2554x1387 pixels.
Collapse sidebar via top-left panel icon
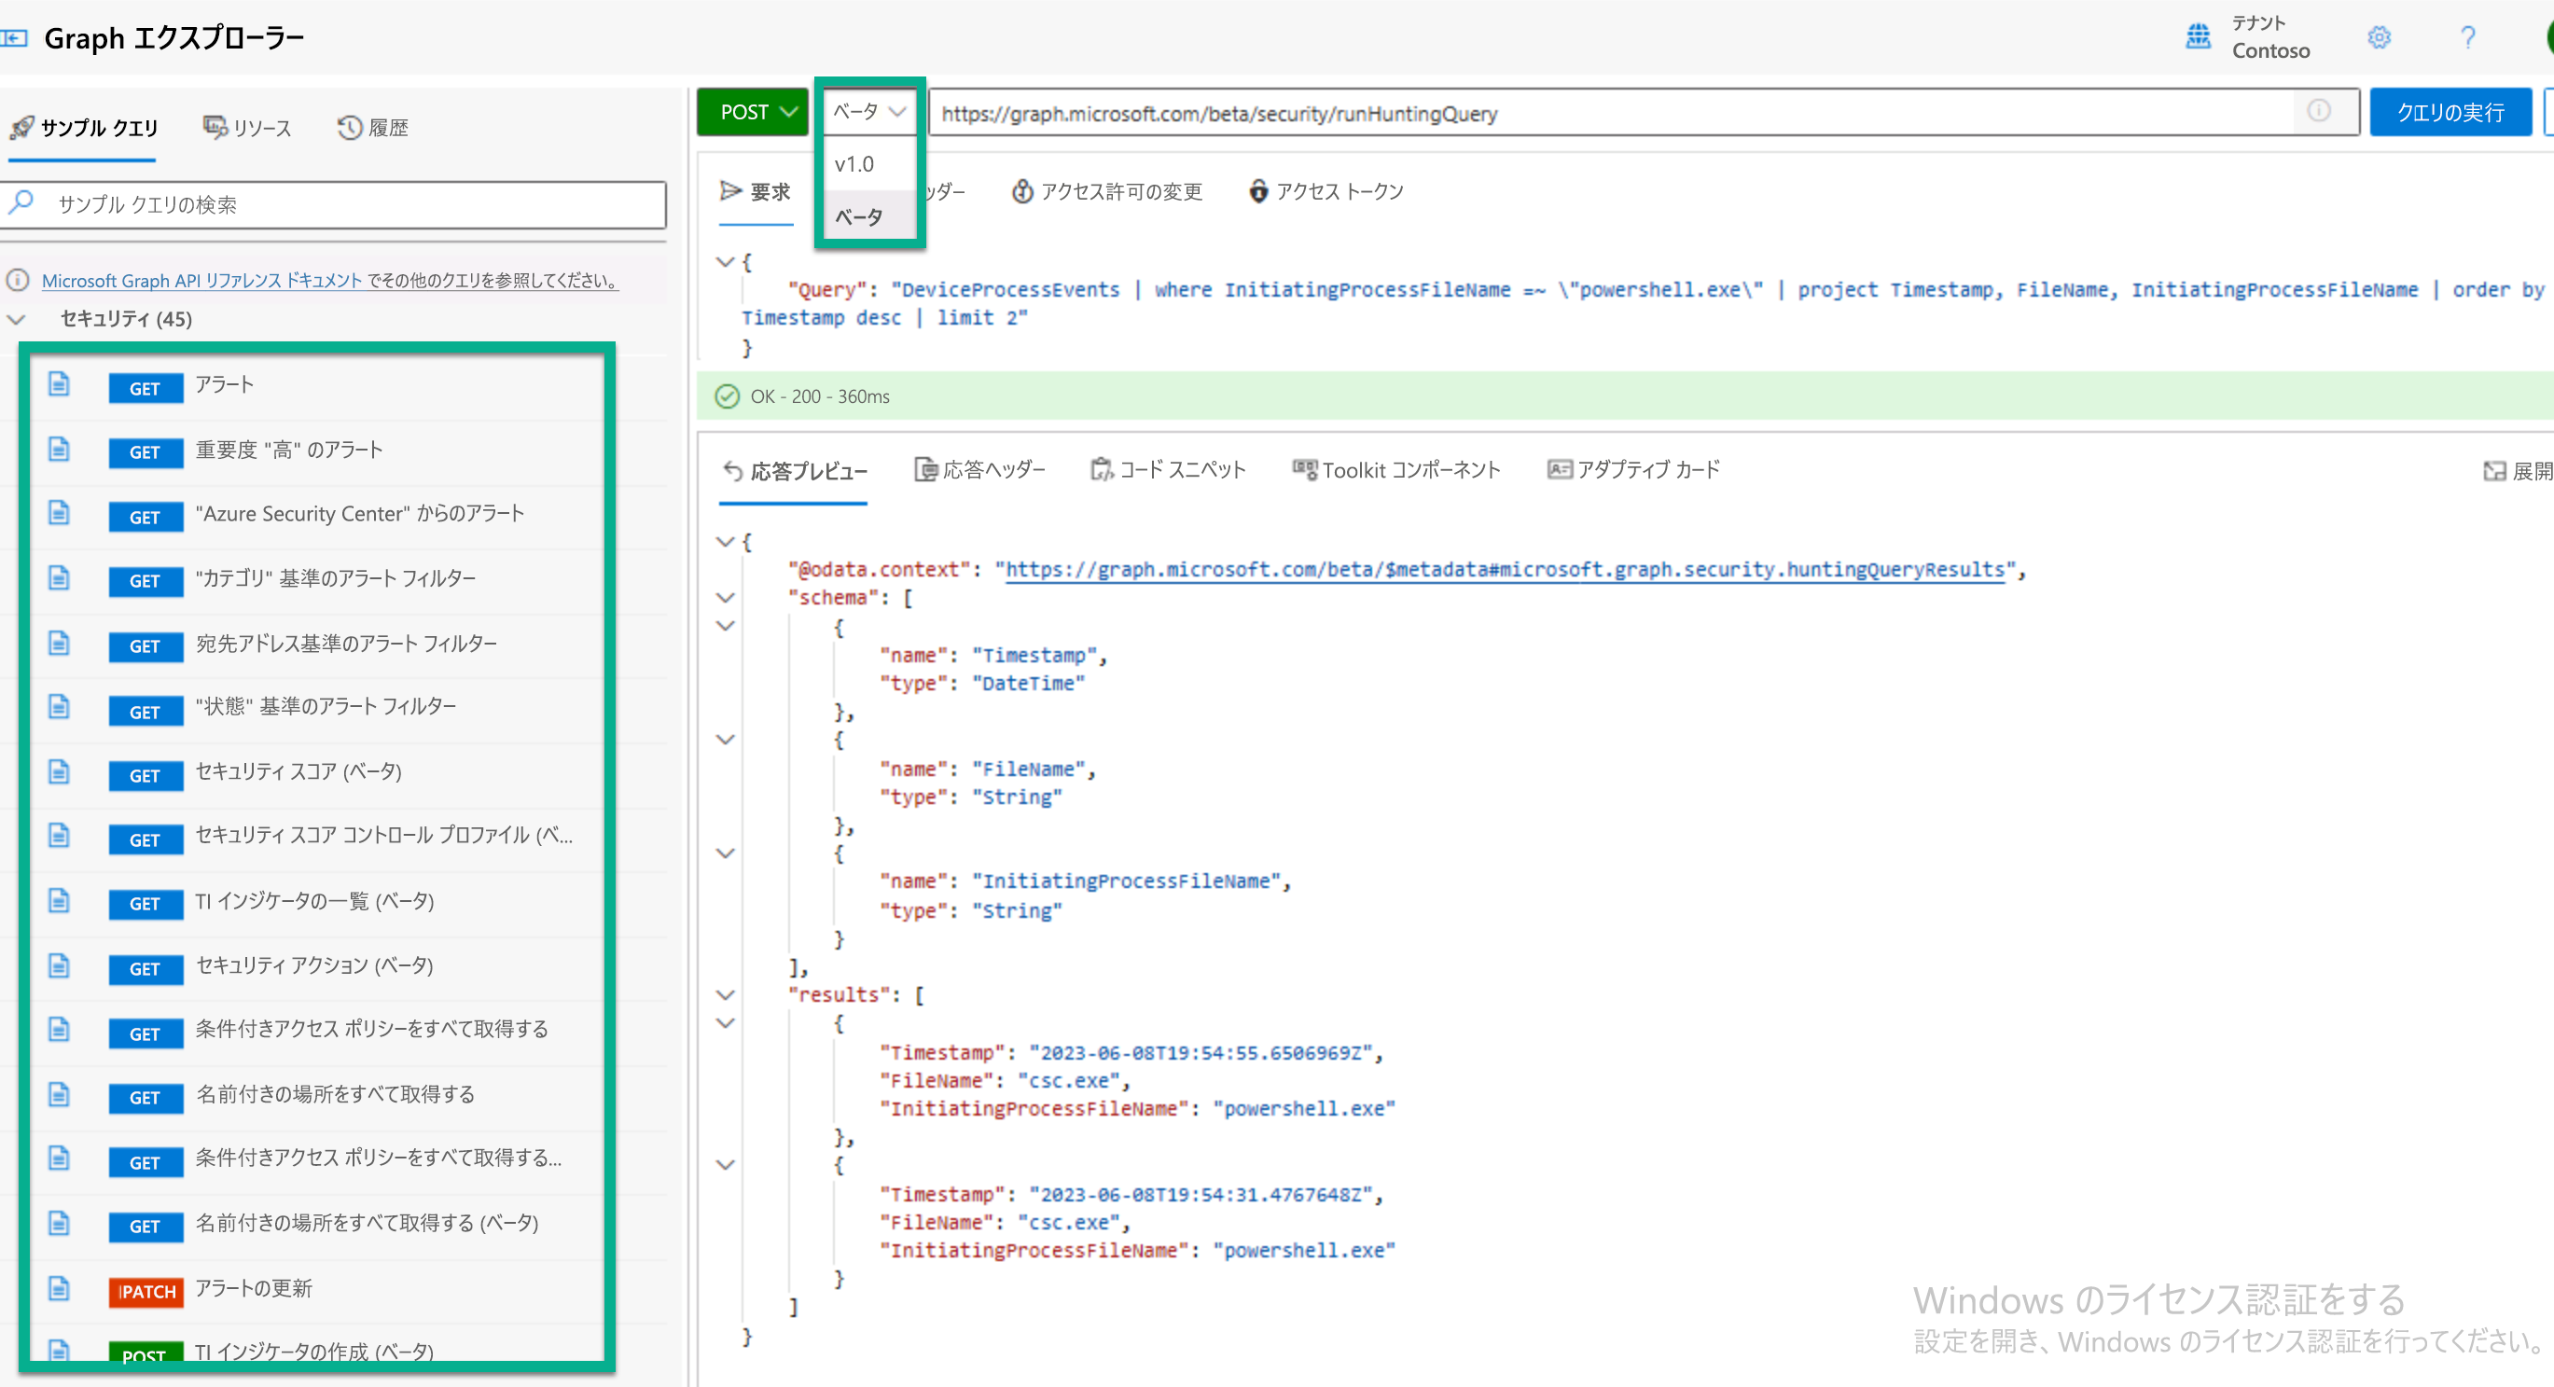[14, 38]
